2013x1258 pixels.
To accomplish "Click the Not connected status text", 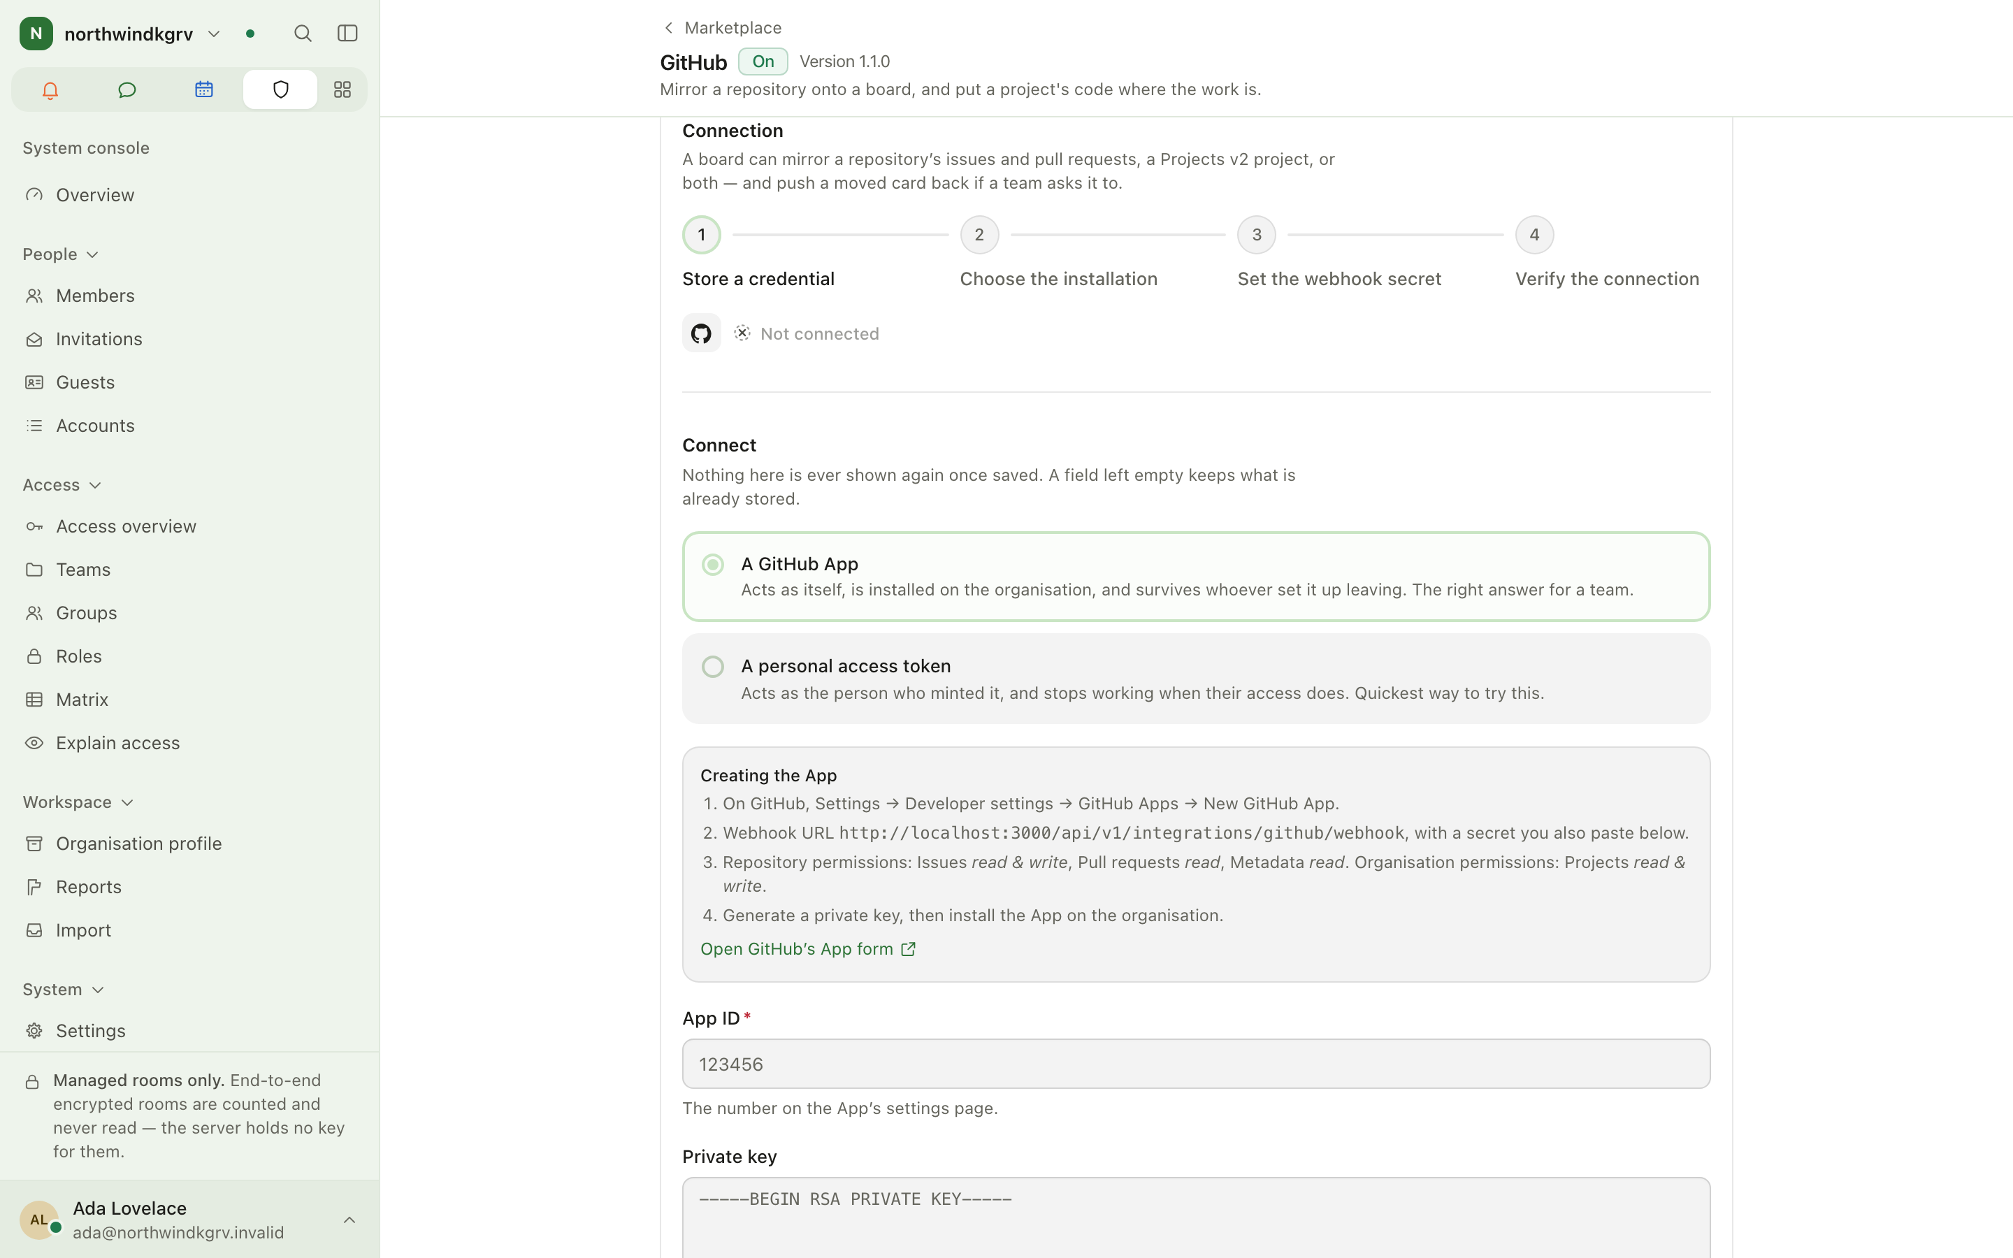I will [819, 333].
